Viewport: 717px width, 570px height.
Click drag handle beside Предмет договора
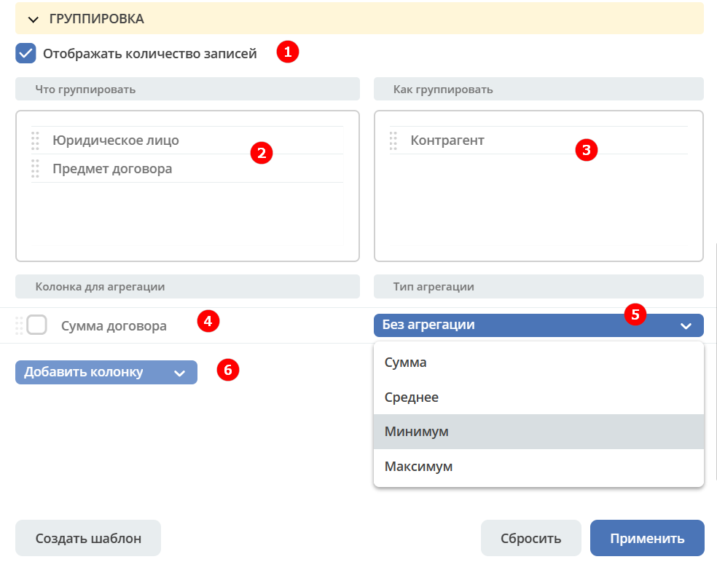(x=35, y=169)
